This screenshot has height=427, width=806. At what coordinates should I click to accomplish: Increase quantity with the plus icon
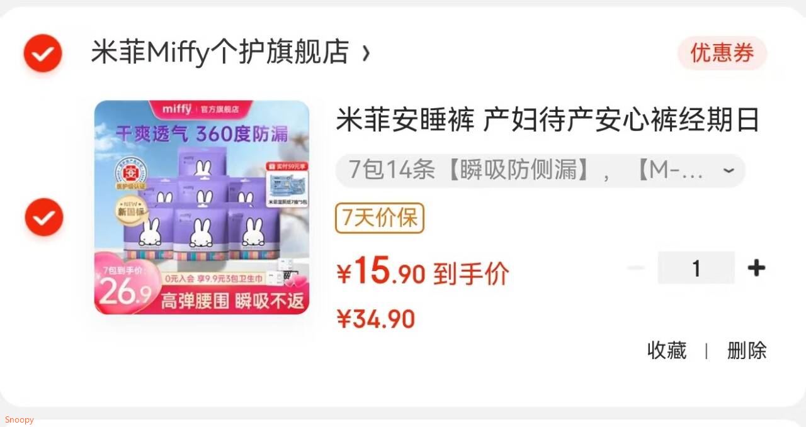[x=756, y=268]
